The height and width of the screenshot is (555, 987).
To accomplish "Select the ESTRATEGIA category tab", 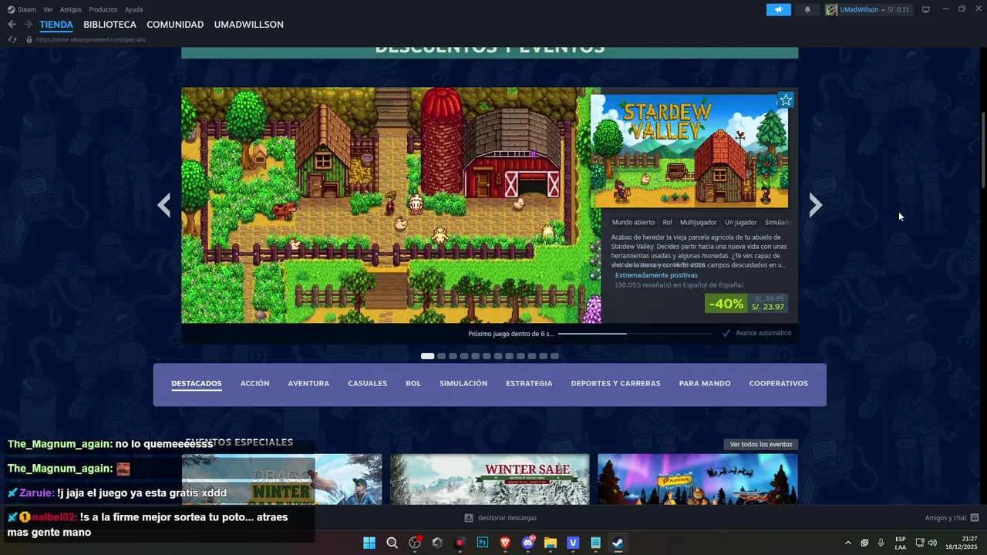I will click(x=529, y=383).
